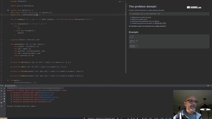Click the restore layout icon in Run panel

[x=1, y=103]
